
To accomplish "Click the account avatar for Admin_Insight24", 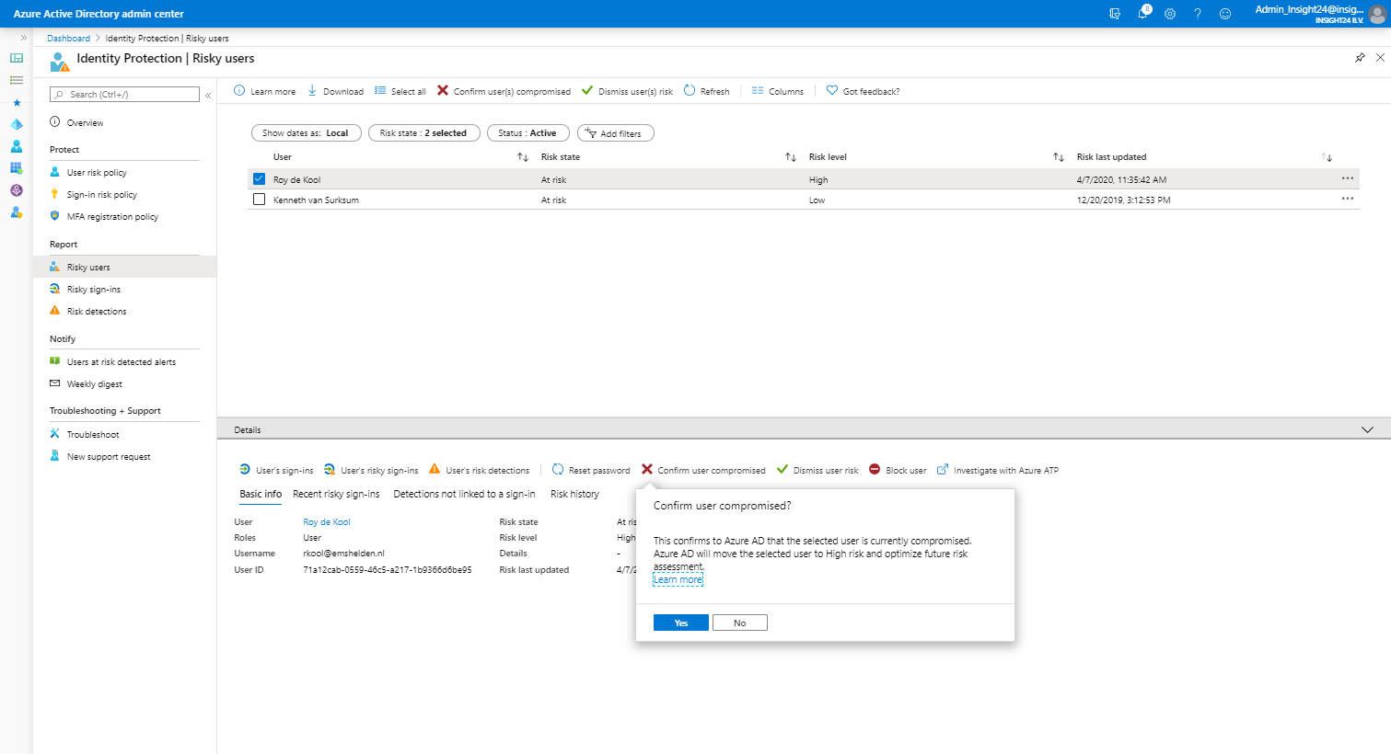I will [1377, 14].
